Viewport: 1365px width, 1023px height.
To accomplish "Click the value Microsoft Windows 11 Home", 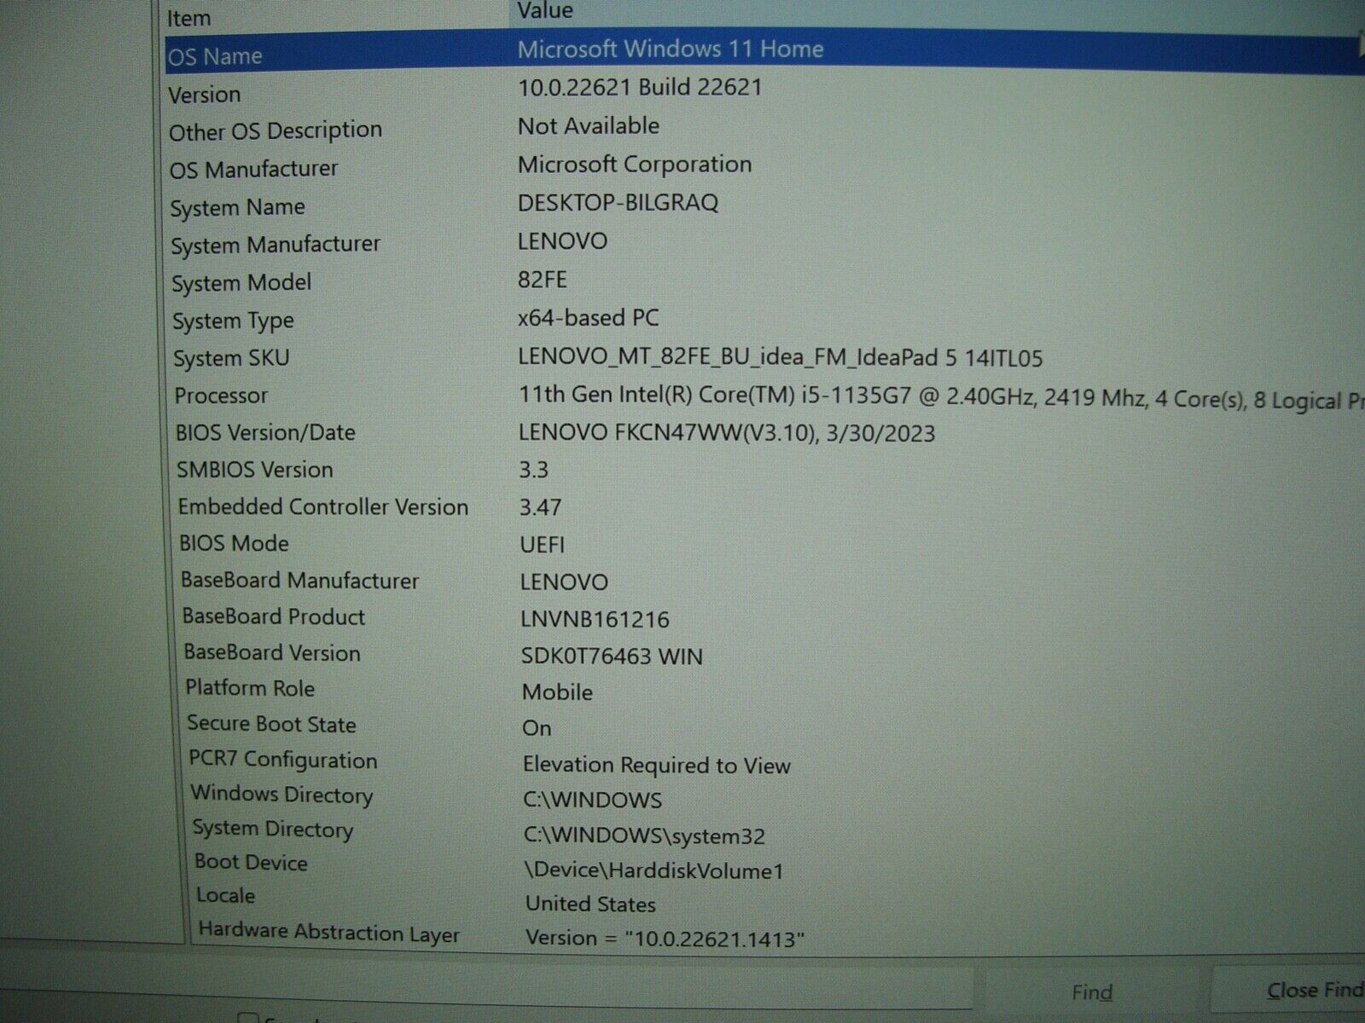I will click(x=671, y=49).
